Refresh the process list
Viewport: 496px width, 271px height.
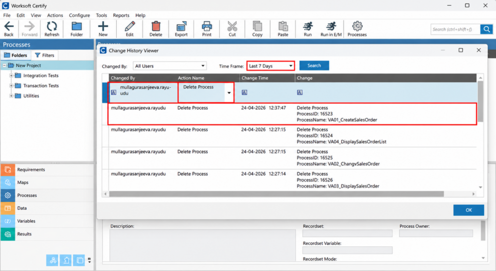pyautogui.click(x=51, y=29)
